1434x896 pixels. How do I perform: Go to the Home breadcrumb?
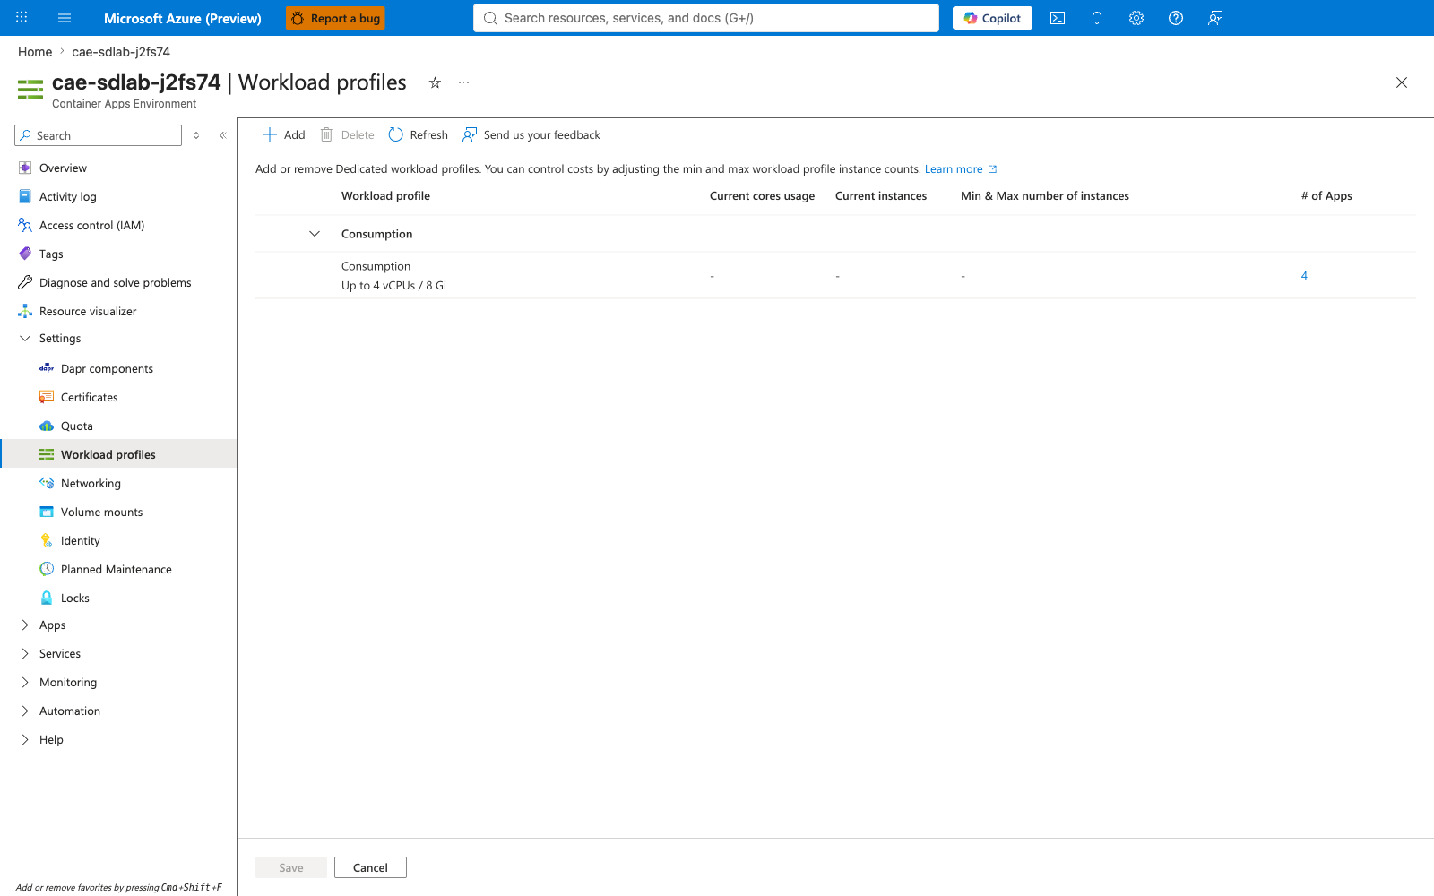[35, 52]
